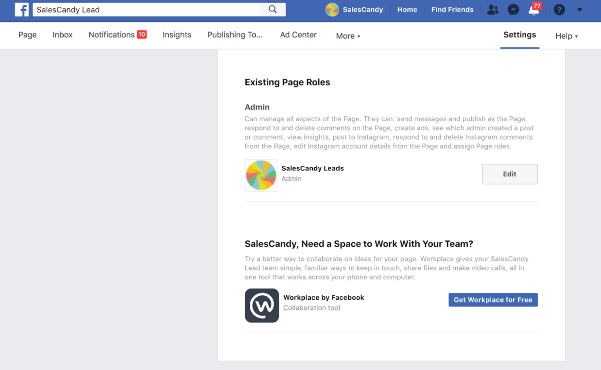Click the search magnifier button
601x370 pixels.
273,10
